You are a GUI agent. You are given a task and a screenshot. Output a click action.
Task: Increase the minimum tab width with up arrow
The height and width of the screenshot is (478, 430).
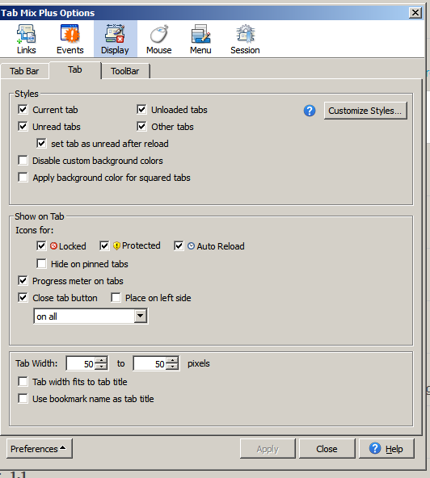(101, 360)
